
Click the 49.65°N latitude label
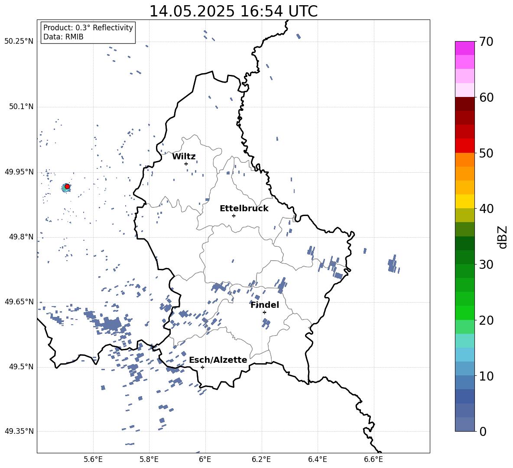pyautogui.click(x=19, y=301)
